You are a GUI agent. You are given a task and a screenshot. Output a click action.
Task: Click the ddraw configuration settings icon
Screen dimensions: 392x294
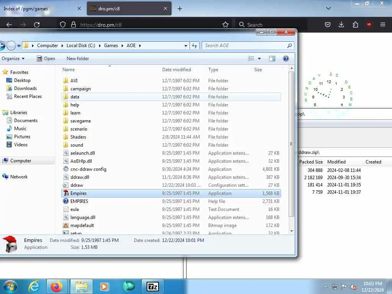tap(66, 185)
